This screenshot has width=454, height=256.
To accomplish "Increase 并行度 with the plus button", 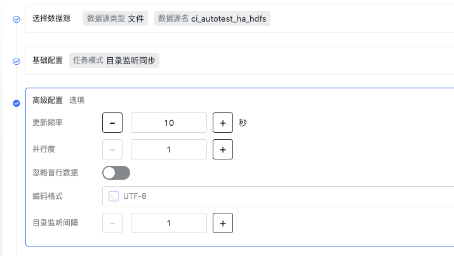I will [223, 149].
